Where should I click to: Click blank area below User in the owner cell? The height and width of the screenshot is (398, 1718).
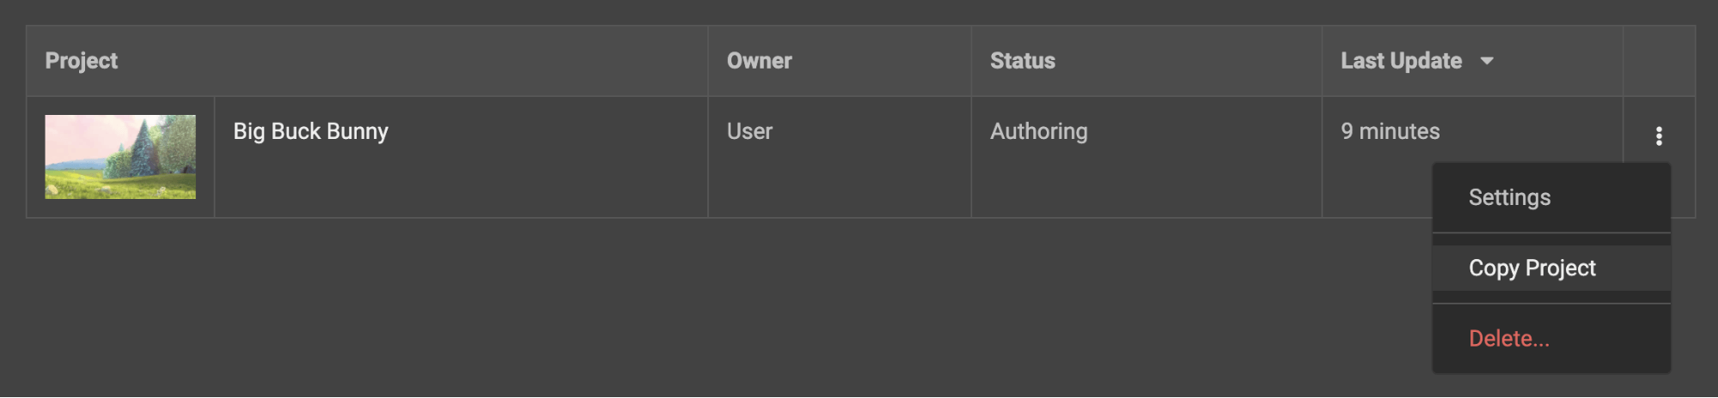point(840,184)
